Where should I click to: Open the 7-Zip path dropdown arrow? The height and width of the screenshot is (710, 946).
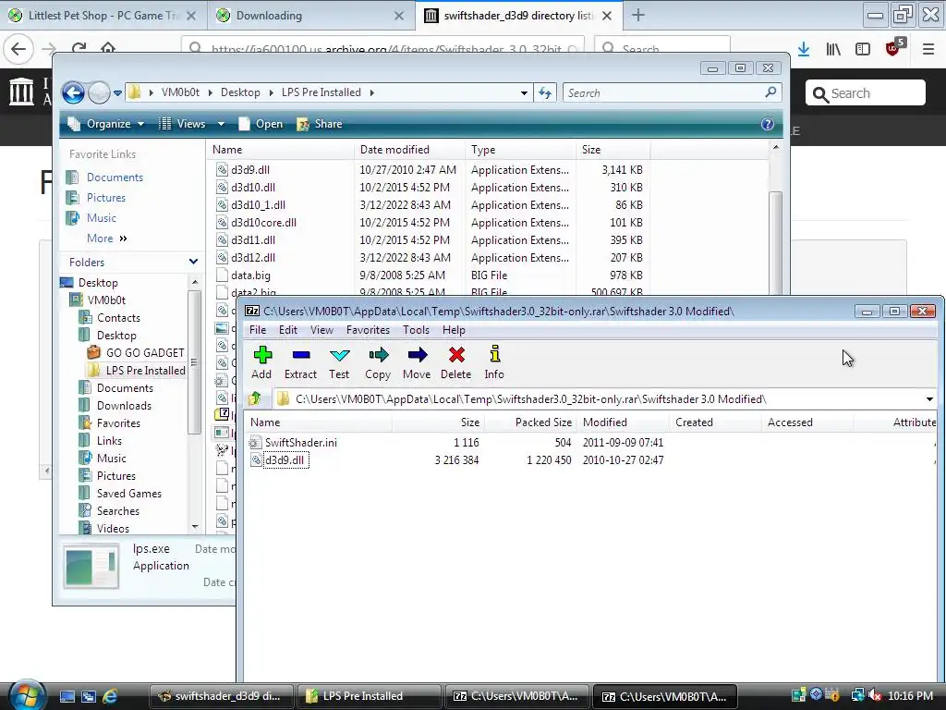929,399
